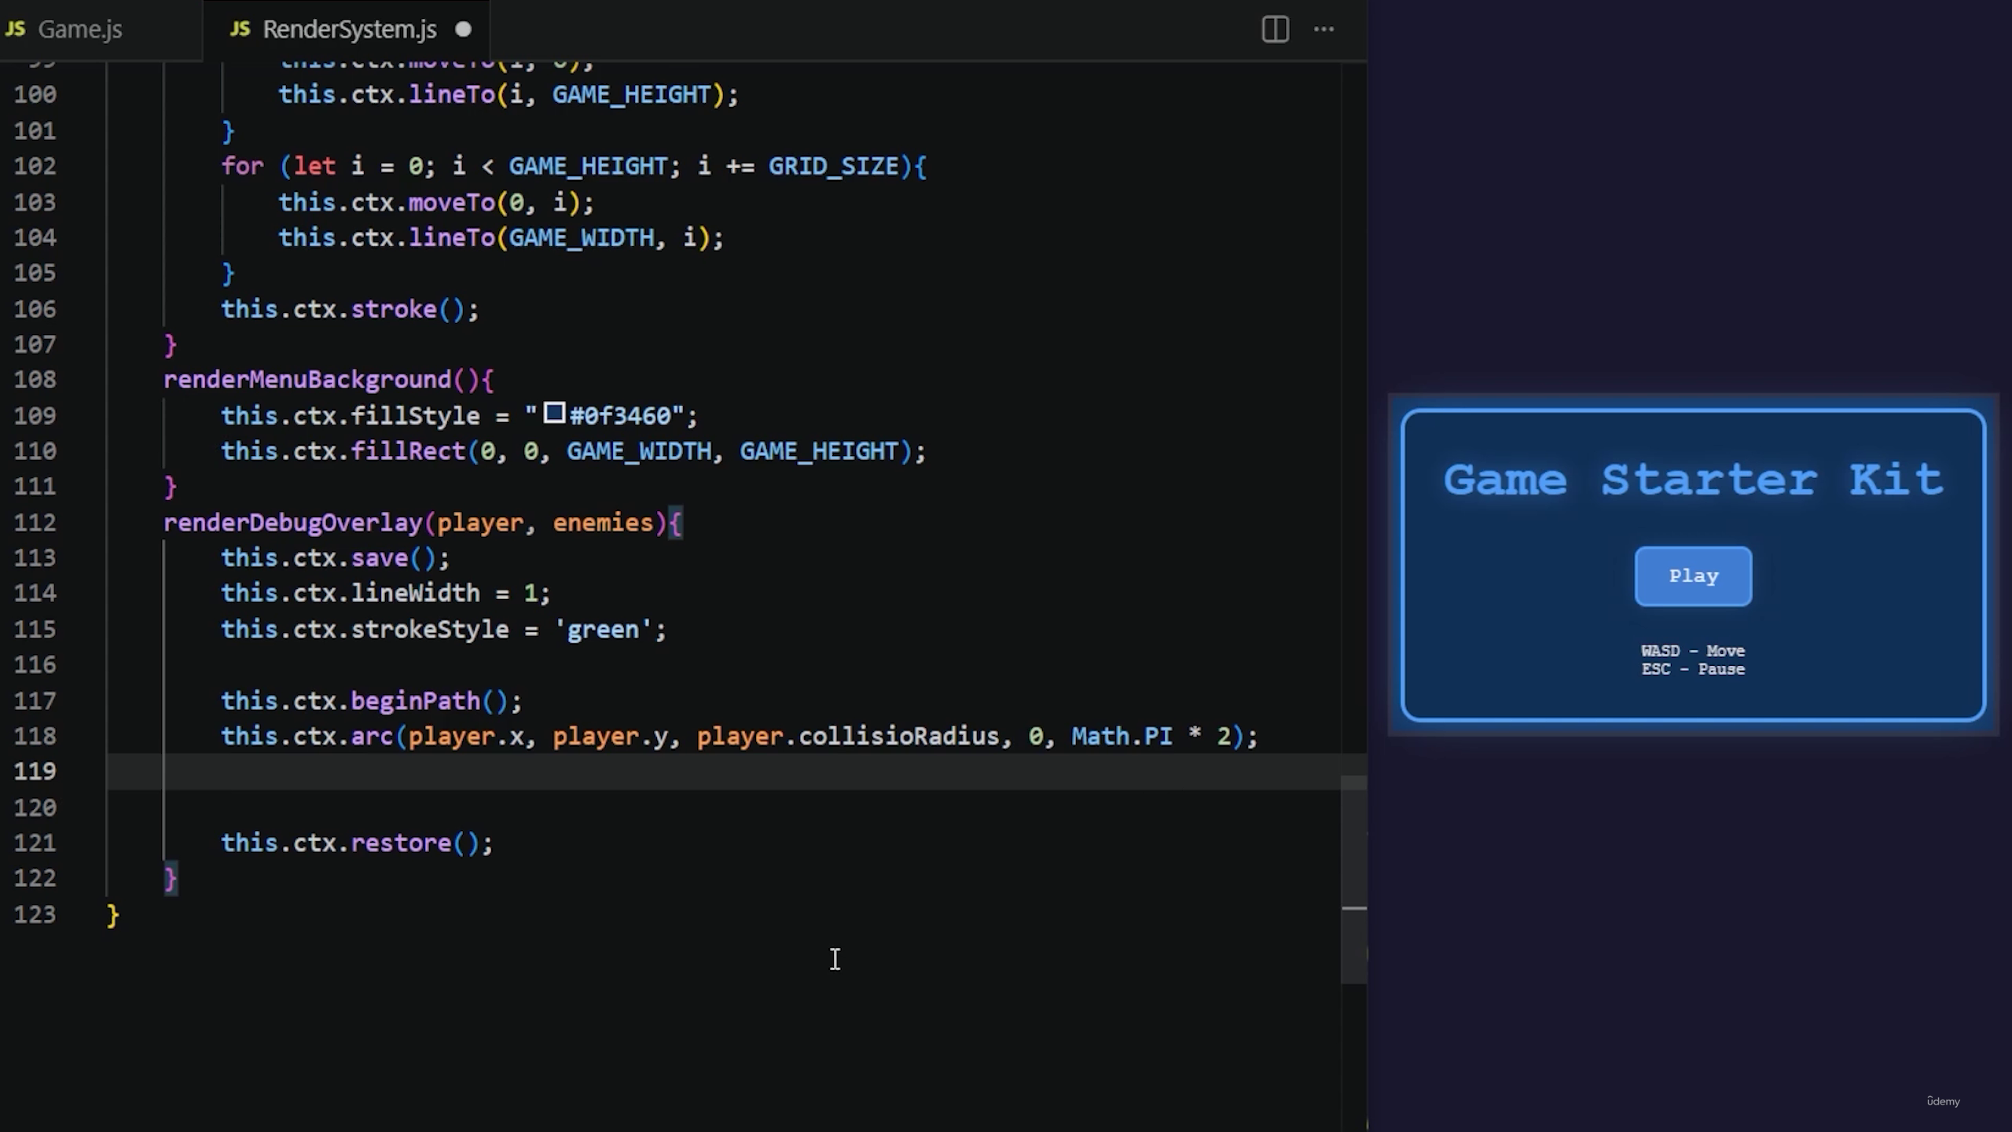Open the #0f3460 color swatch picker

tap(554, 413)
